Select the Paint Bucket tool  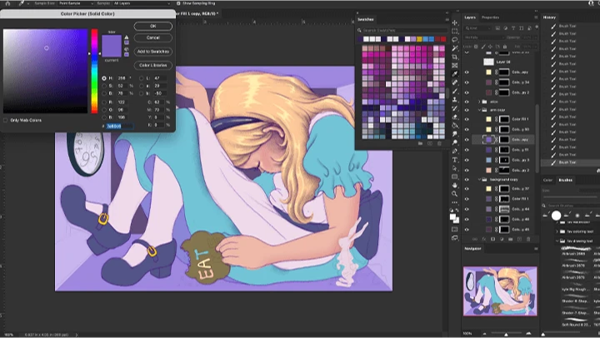pos(455,126)
